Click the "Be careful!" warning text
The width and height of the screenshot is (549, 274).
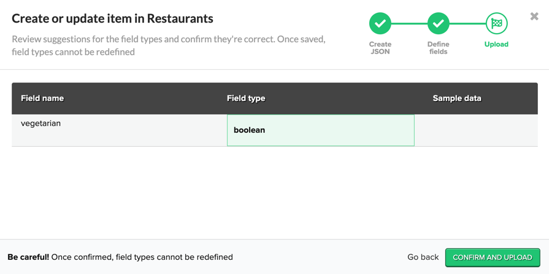pos(28,257)
